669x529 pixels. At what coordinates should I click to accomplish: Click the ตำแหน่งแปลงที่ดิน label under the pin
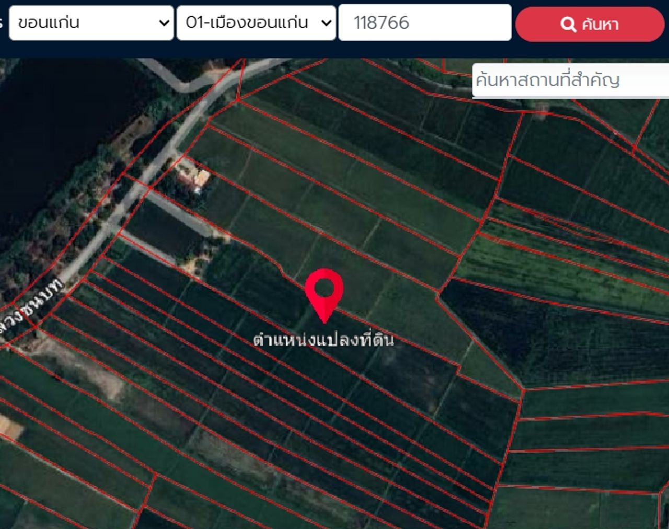(x=324, y=340)
